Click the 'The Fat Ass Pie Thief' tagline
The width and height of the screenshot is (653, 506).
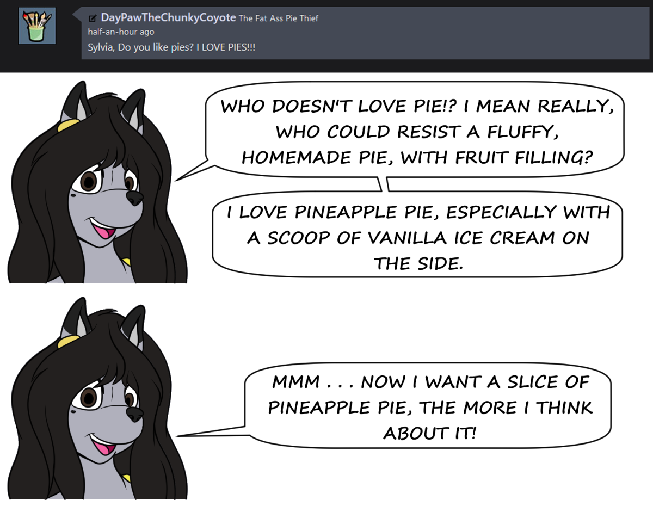click(279, 18)
